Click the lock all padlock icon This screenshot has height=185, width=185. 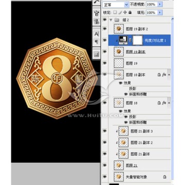pos(130,12)
